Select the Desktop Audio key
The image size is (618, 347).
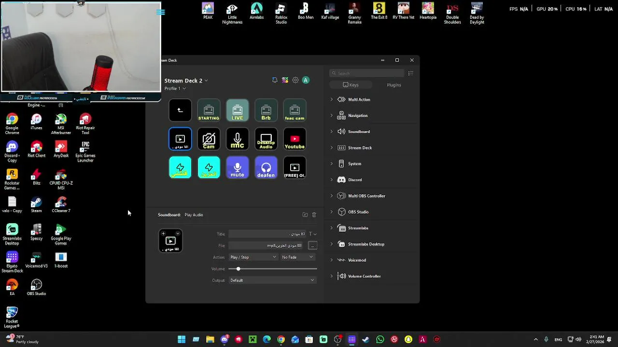266,139
